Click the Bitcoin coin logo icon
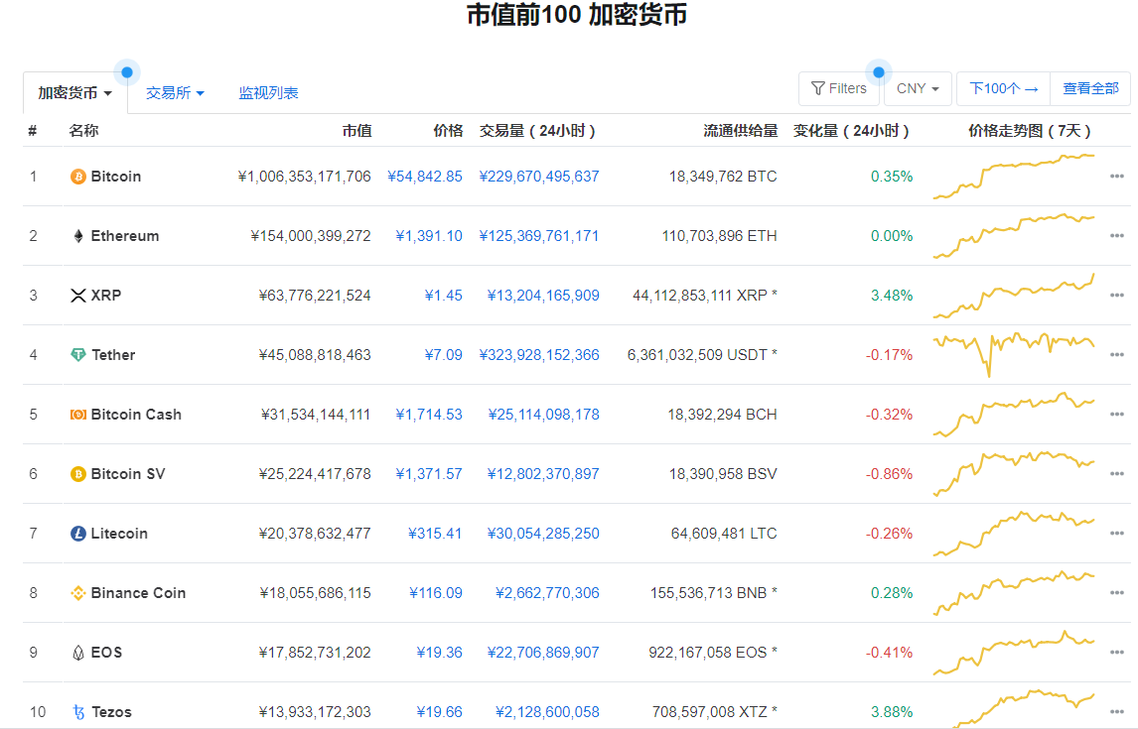 click(77, 177)
